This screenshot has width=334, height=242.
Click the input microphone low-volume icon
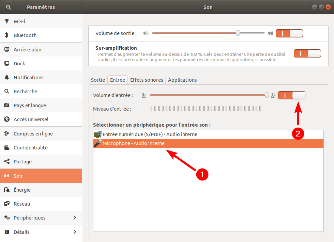[144, 96]
